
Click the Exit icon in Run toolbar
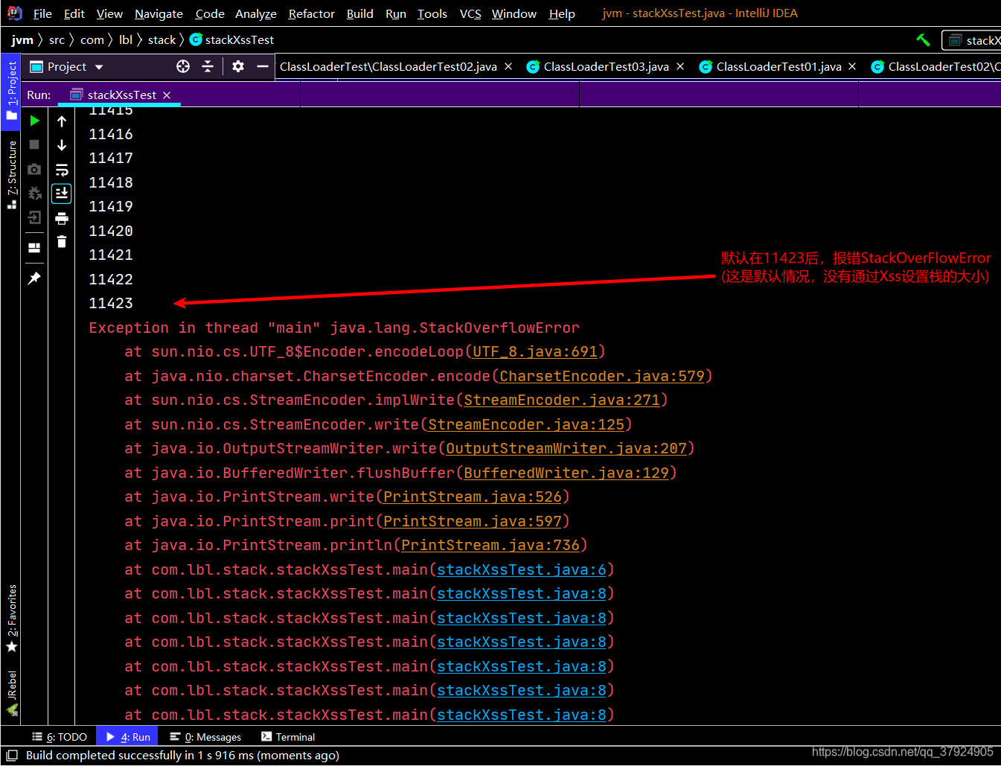click(x=34, y=217)
